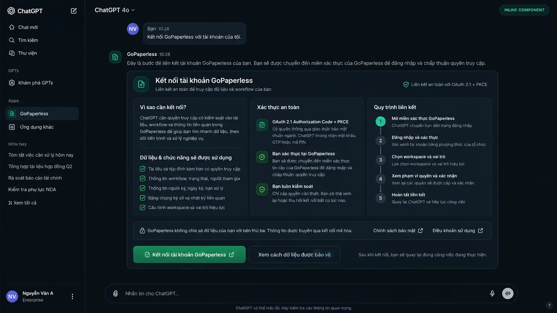Click the Tìm kiếm magnifier icon
The image size is (557, 313).
[12, 40]
